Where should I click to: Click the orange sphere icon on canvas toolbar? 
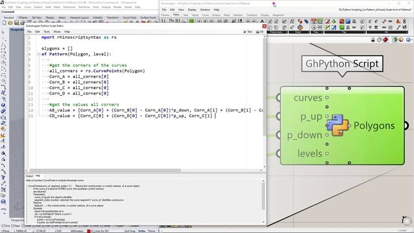click(x=401, y=39)
